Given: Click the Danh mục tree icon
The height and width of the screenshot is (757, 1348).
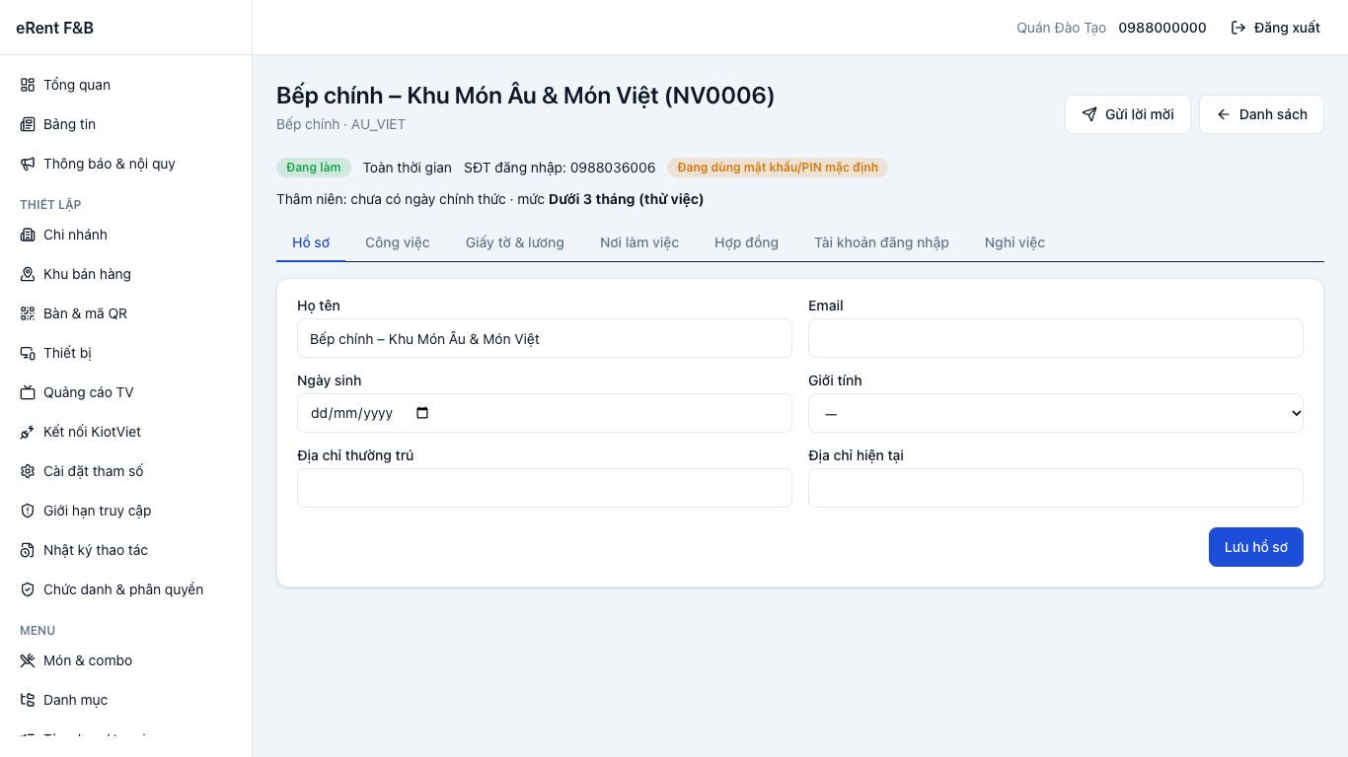Looking at the screenshot, I should [28, 700].
